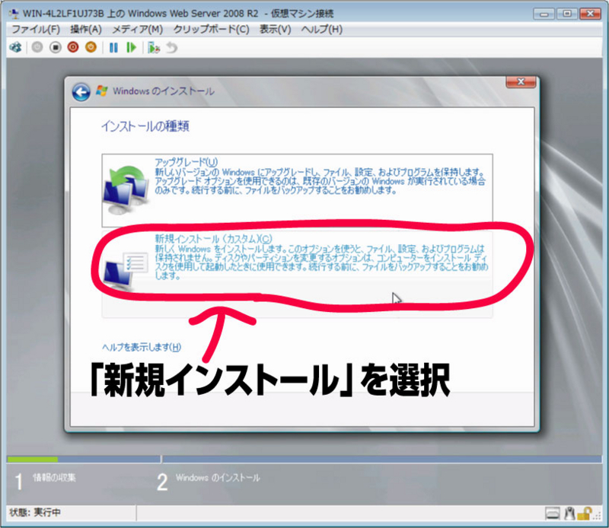Pause the running virtual machine

click(x=113, y=47)
